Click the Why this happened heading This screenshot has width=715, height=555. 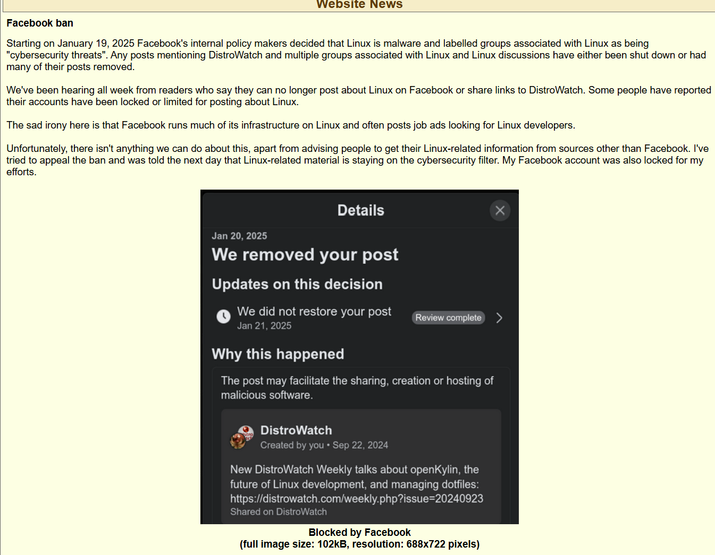(278, 354)
